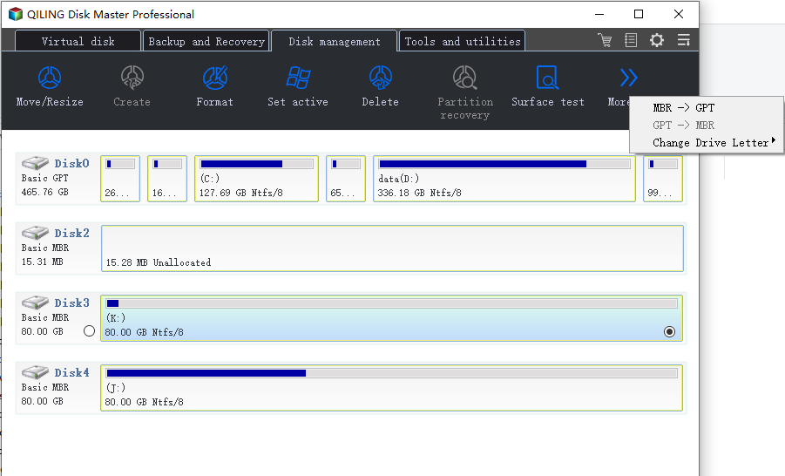Switch to Virtual disk tab

click(x=78, y=41)
